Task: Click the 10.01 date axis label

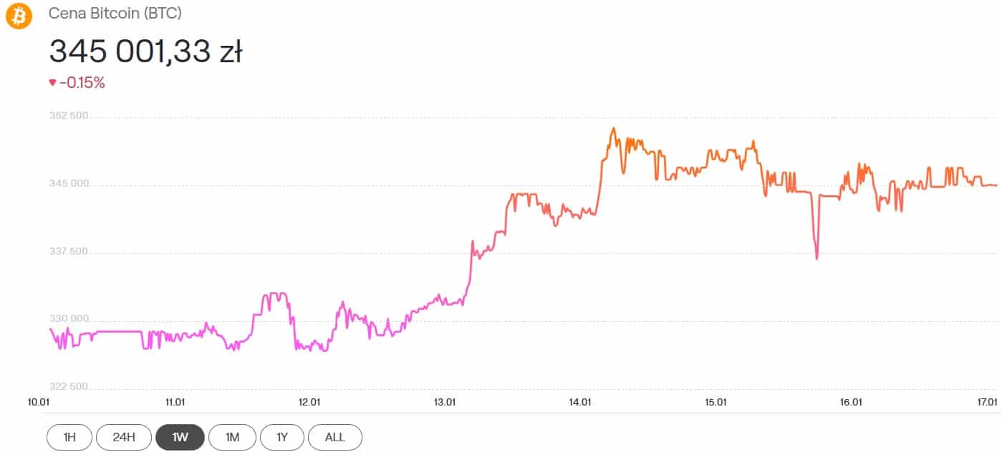Action: point(38,402)
